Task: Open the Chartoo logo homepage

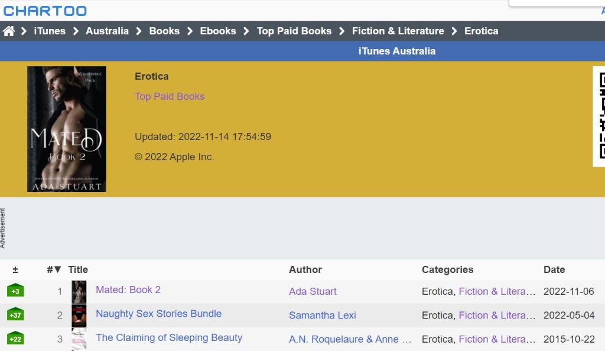Action: coord(45,11)
